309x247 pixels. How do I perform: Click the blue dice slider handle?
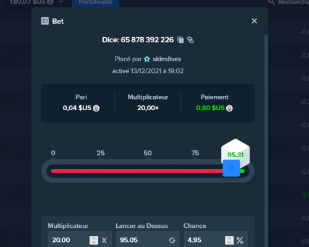(231, 168)
